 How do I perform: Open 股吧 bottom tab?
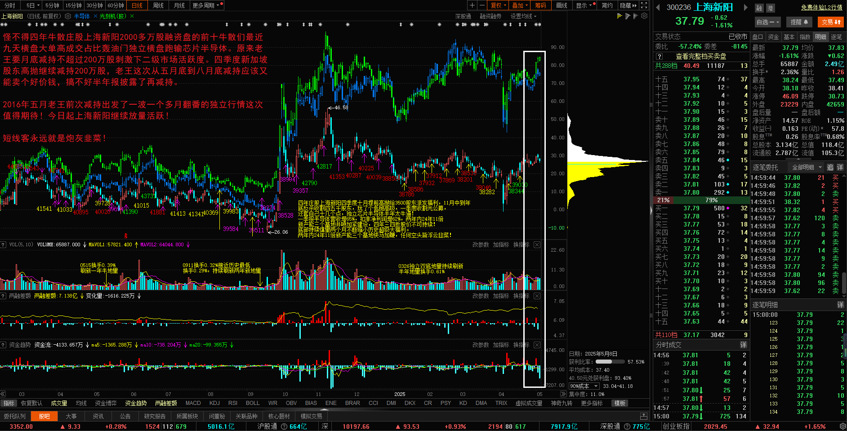44,416
